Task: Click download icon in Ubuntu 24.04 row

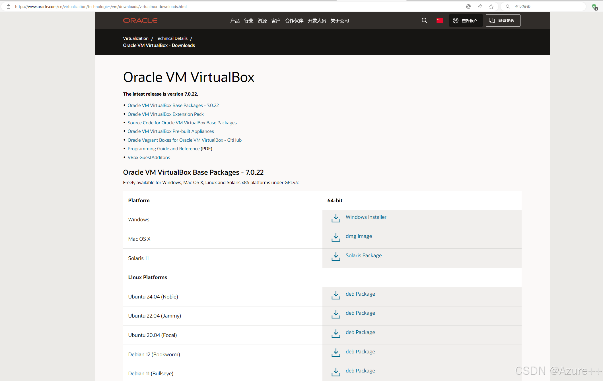Action: click(336, 295)
